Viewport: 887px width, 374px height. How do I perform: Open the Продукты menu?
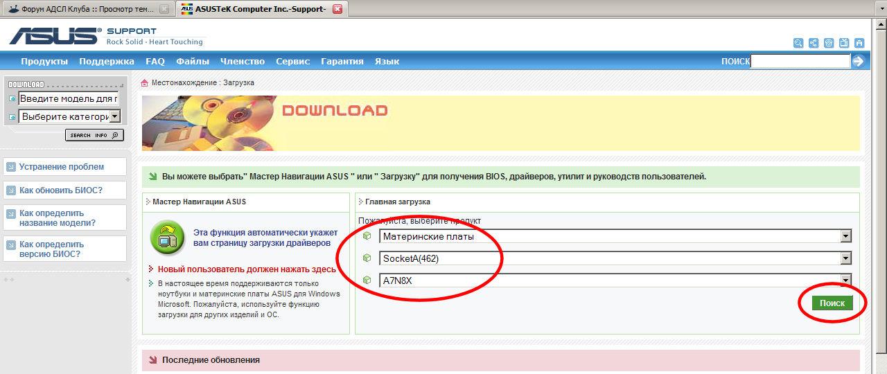point(44,61)
